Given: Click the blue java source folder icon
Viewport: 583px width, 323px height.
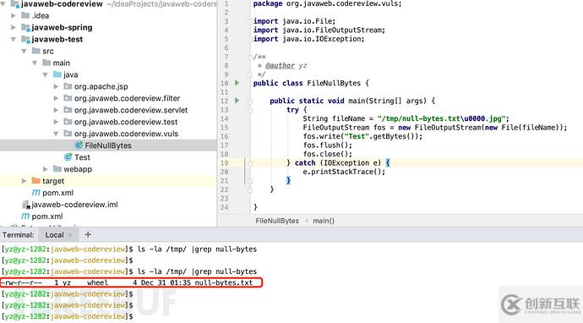Looking at the screenshot, I should point(57,74).
